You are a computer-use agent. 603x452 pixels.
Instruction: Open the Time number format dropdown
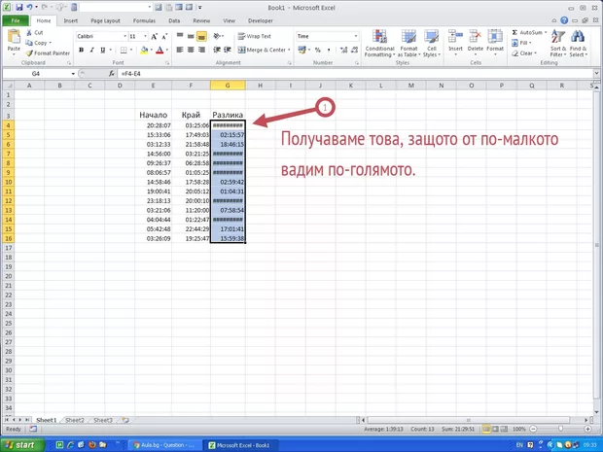click(x=356, y=36)
